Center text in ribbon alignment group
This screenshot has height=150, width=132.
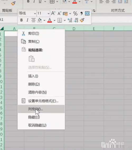(107, 2)
